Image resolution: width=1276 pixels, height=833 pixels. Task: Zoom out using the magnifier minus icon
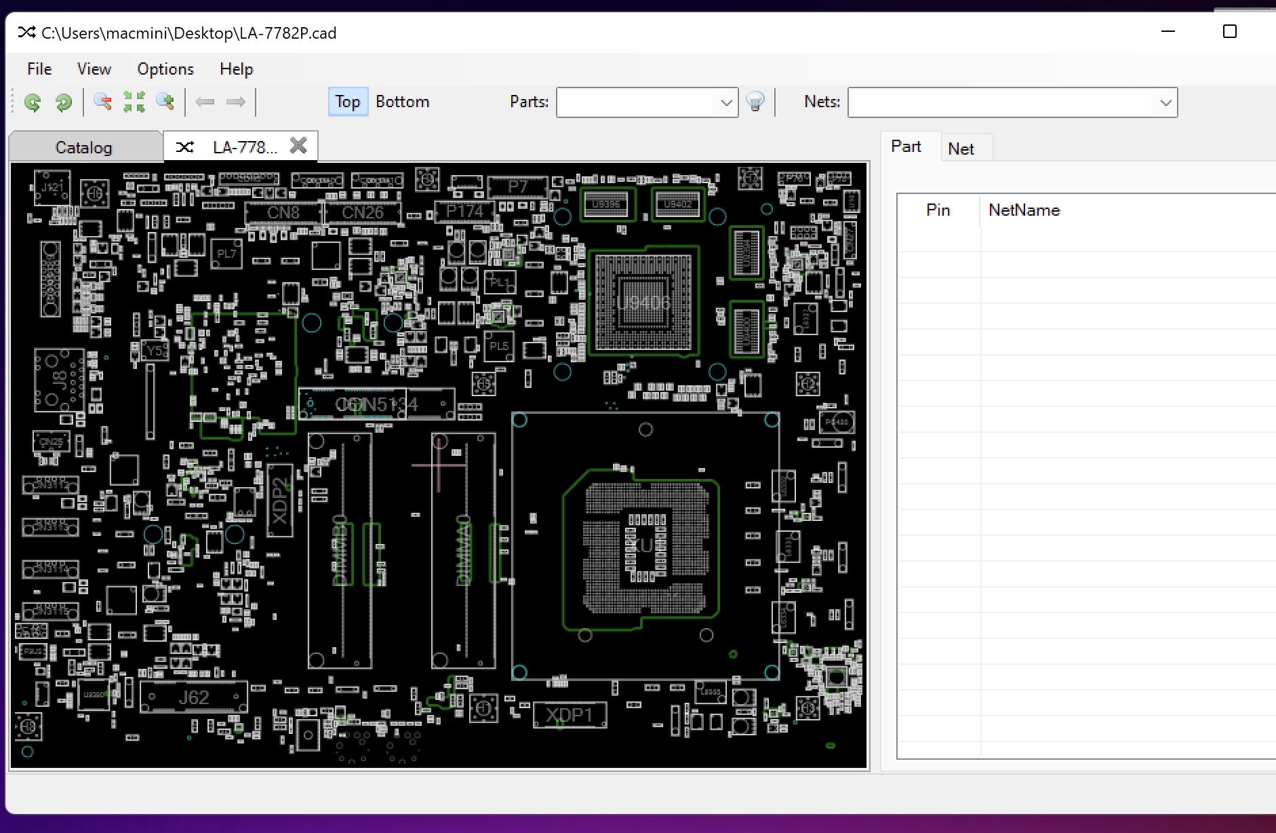tap(102, 102)
